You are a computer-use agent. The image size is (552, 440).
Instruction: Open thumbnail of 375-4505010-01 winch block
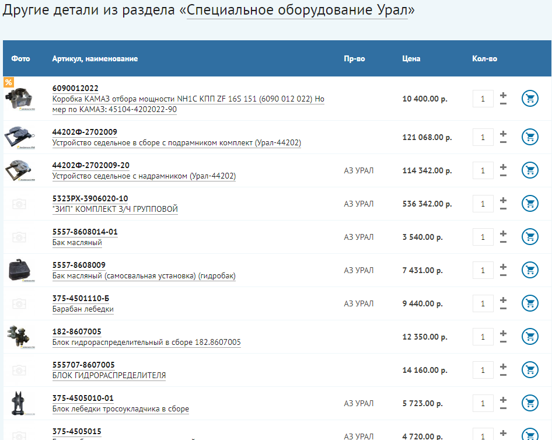coord(18,403)
